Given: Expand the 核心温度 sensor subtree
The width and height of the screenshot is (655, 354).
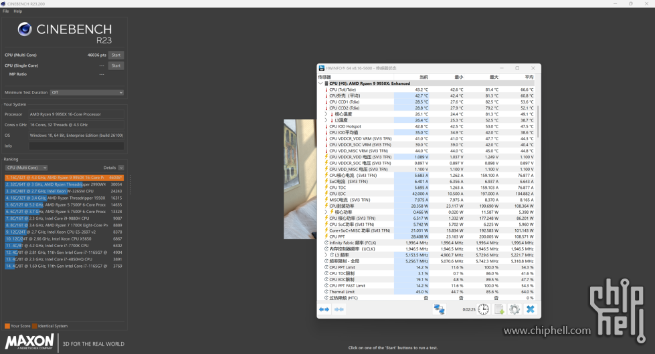Looking at the screenshot, I should click(326, 114).
